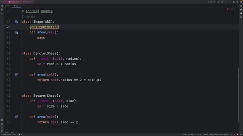Close the active second editor tab
The height and width of the screenshot is (136, 243).
coord(19,6)
